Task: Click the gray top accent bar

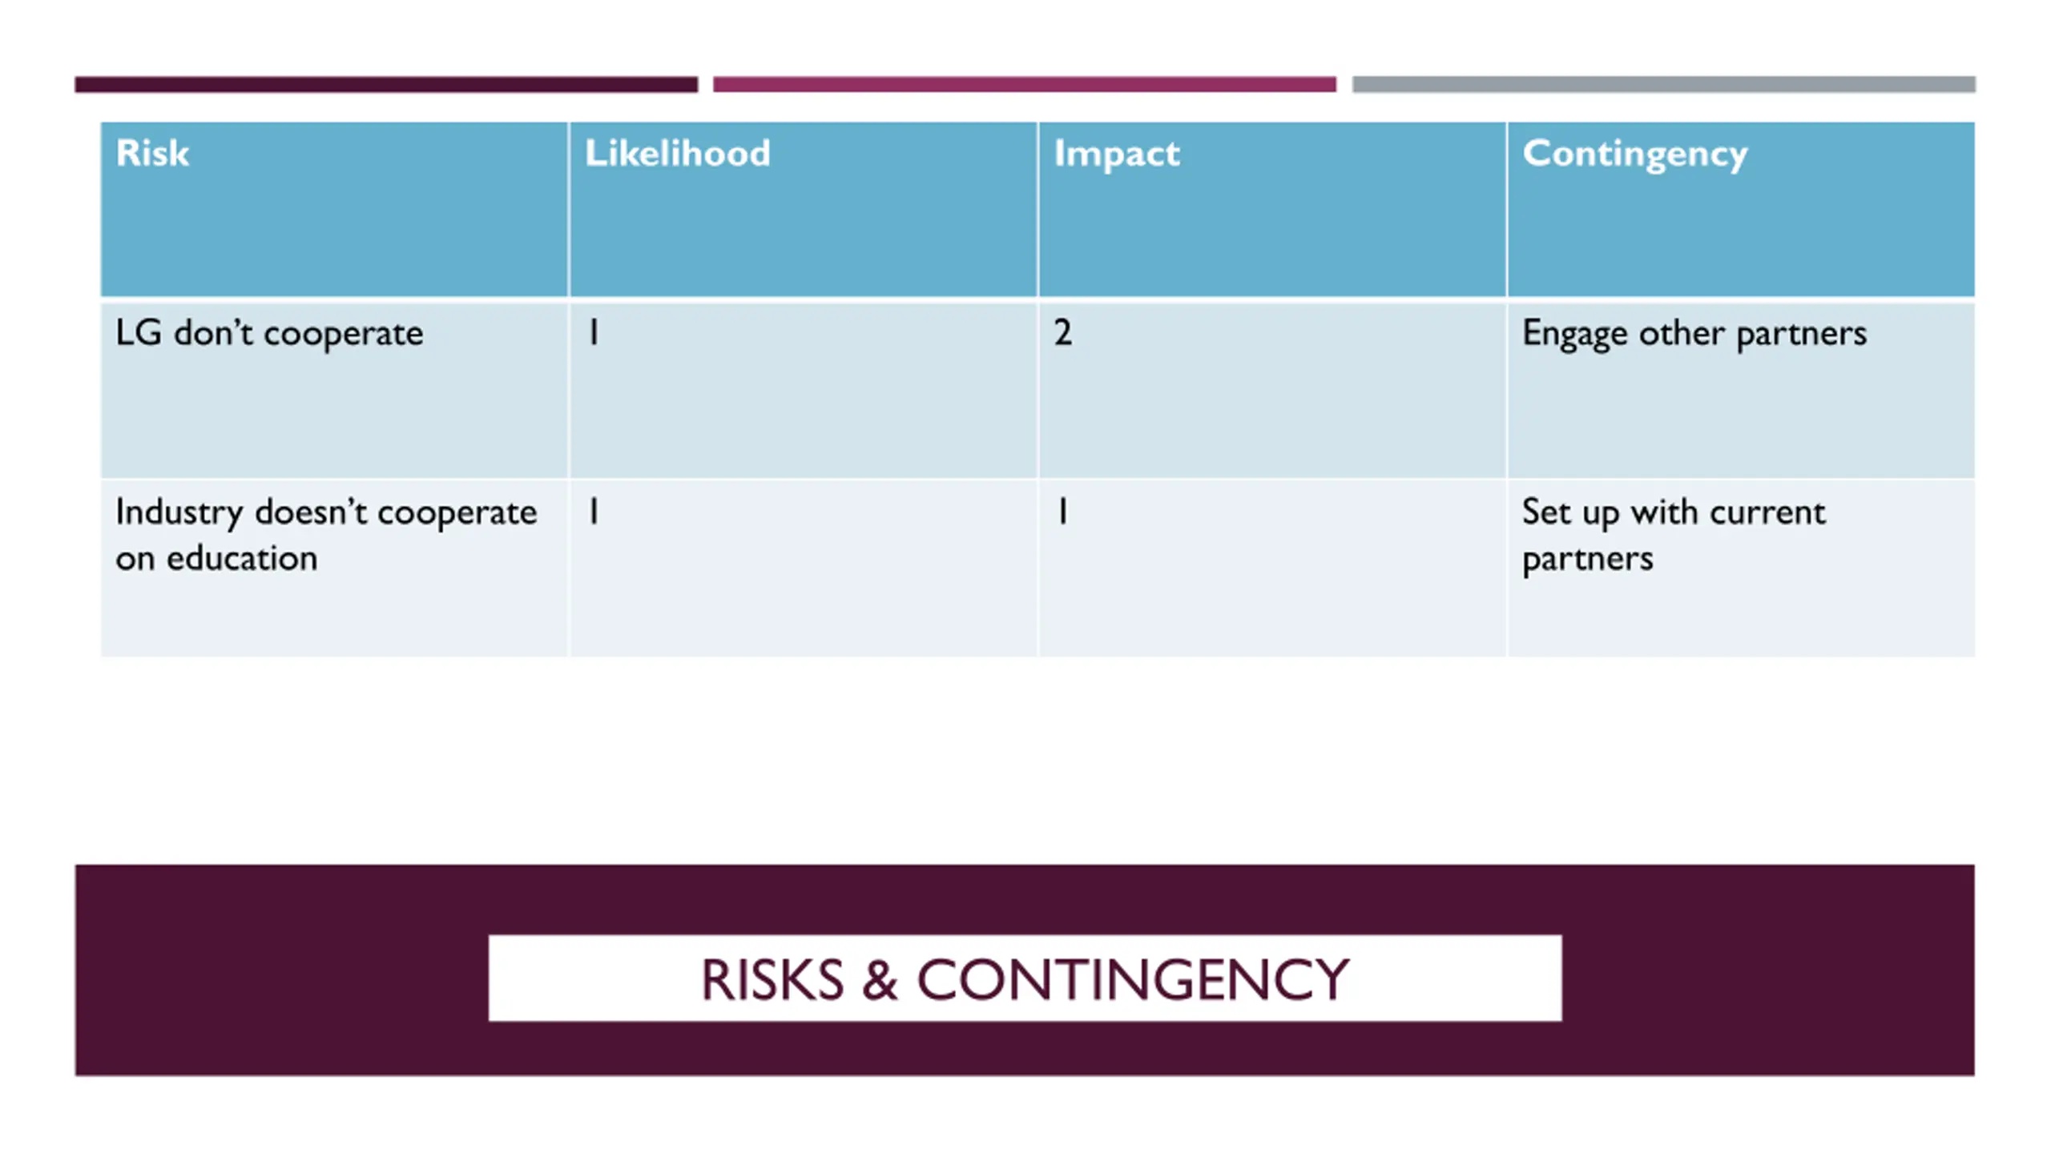Action: (x=1664, y=84)
